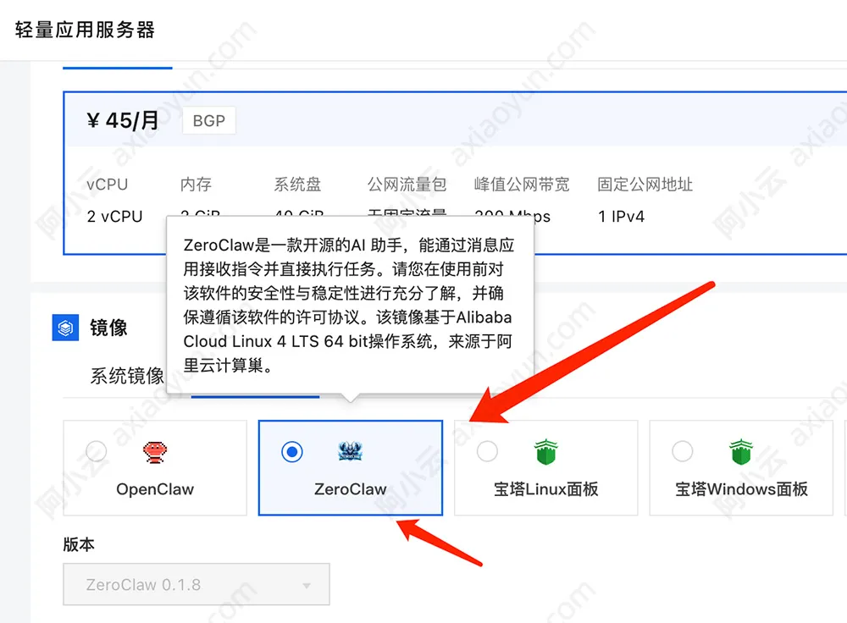Click the 公网流量包 column header
The image size is (847, 623).
407,185
